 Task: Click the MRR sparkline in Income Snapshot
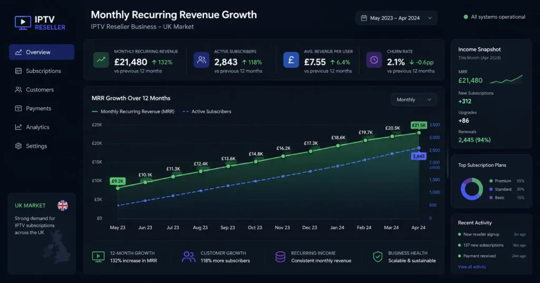[x=506, y=80]
